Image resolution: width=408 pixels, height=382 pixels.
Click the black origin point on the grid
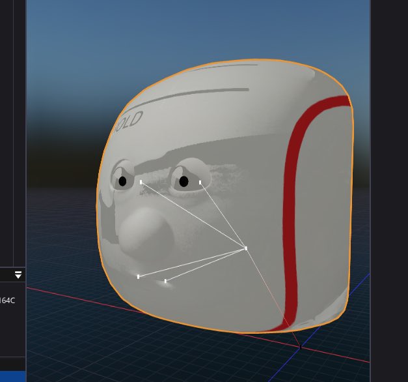[301, 347]
